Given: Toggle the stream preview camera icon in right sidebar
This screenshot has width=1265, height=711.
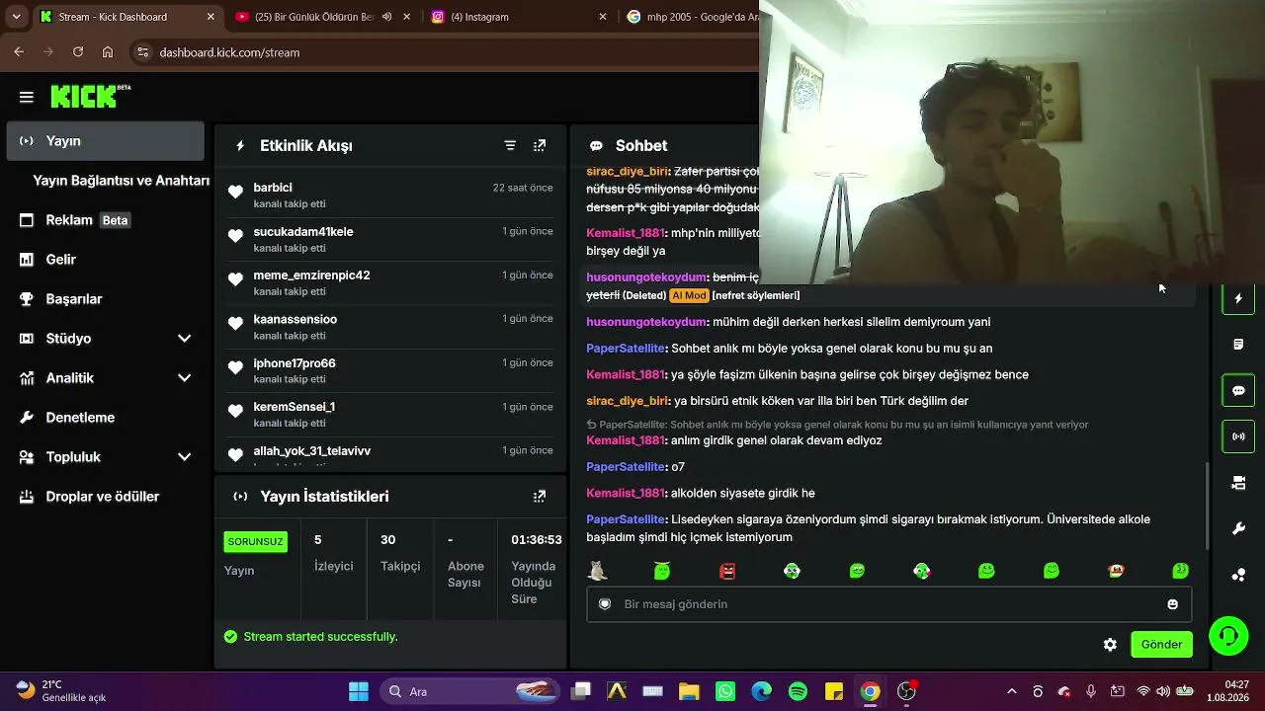Looking at the screenshot, I should (1238, 483).
